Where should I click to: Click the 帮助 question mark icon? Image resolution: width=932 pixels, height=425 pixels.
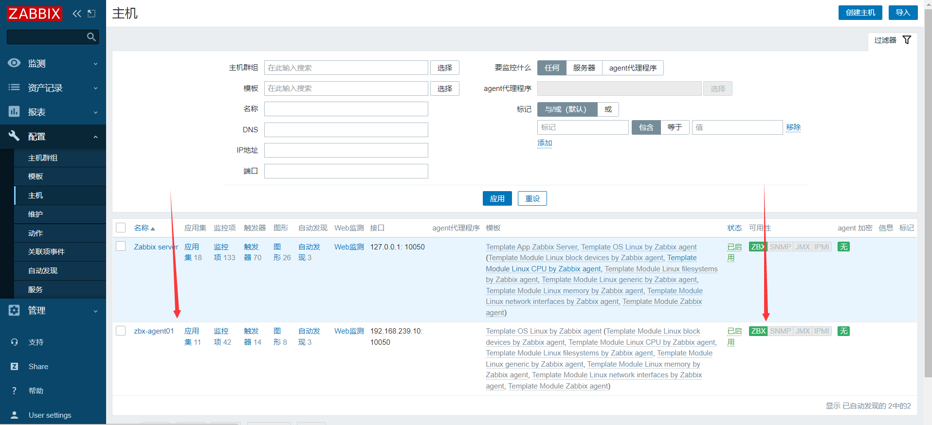(14, 391)
